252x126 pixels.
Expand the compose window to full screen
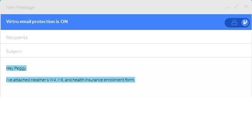coord(237,6)
